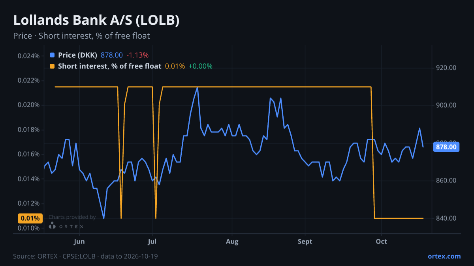The width and height of the screenshot is (474, 266).
Task: Click the +0.00% short interest change
Action: point(200,66)
